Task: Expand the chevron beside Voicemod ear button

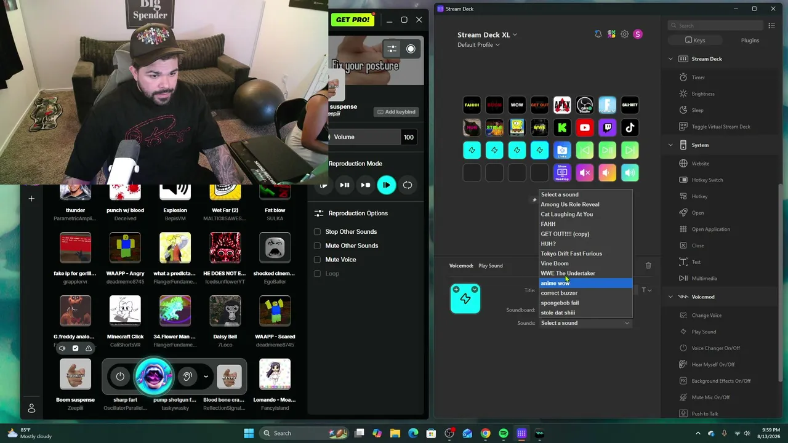Action: (x=206, y=377)
